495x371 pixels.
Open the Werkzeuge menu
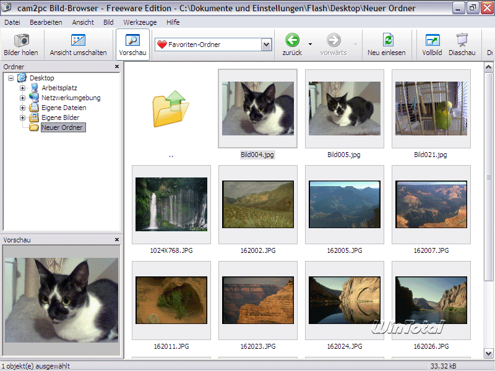[140, 22]
